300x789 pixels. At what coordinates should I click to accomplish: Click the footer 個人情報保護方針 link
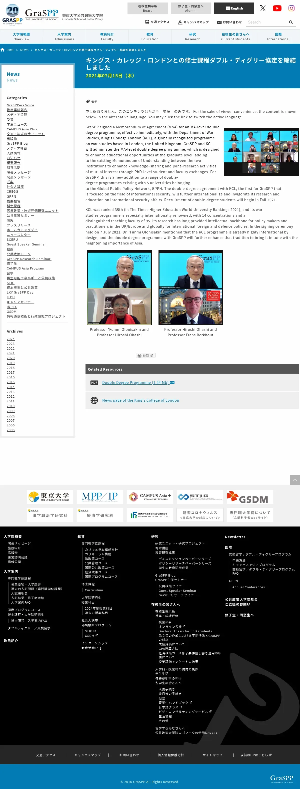(x=171, y=755)
